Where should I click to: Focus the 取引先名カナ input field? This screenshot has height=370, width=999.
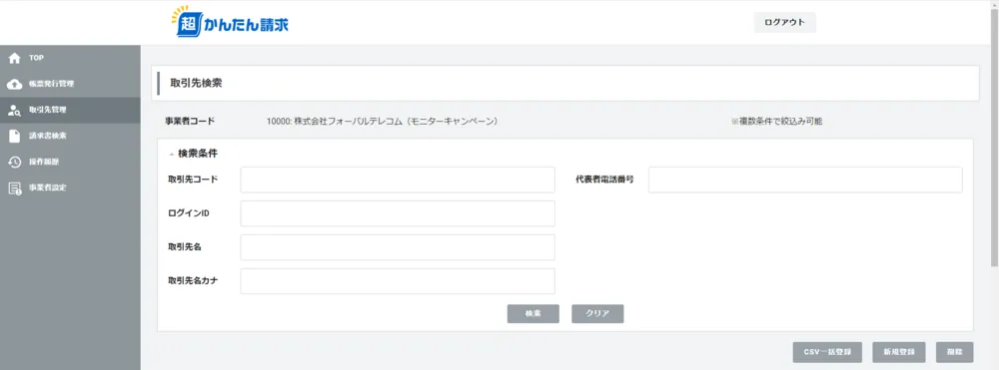[x=398, y=281]
